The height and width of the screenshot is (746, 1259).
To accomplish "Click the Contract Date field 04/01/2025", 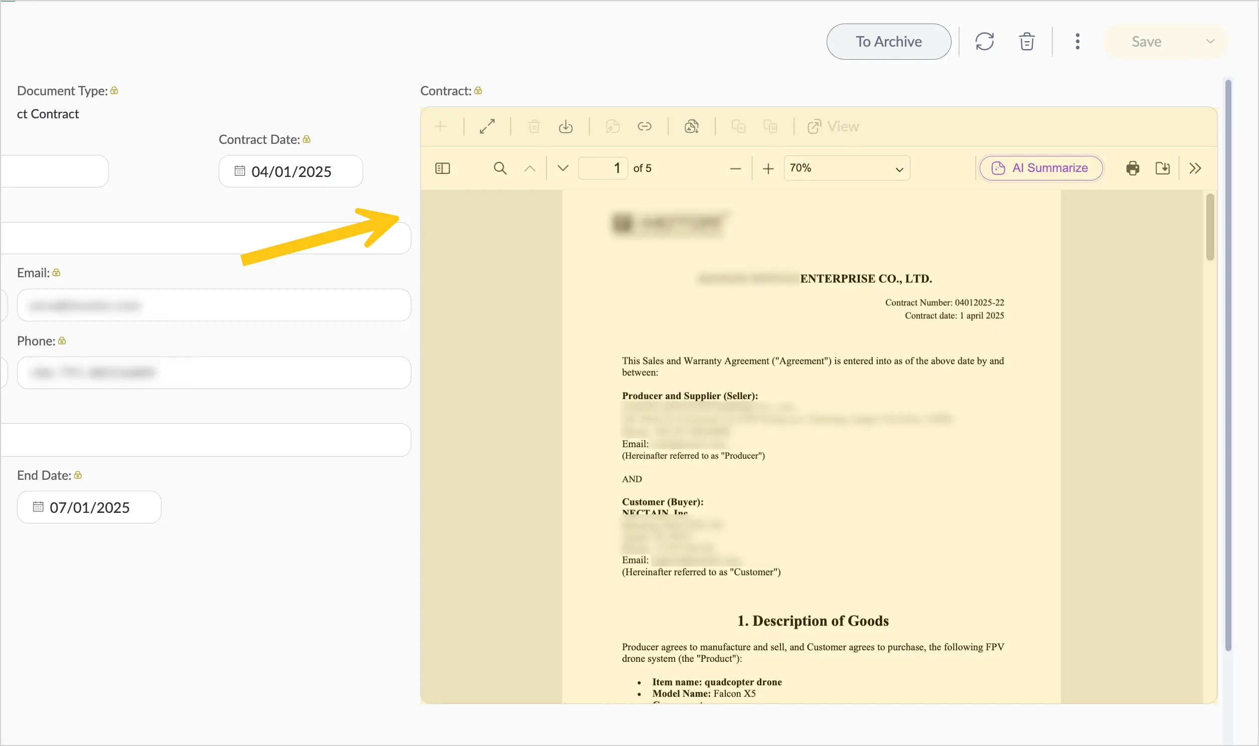I will 290,171.
